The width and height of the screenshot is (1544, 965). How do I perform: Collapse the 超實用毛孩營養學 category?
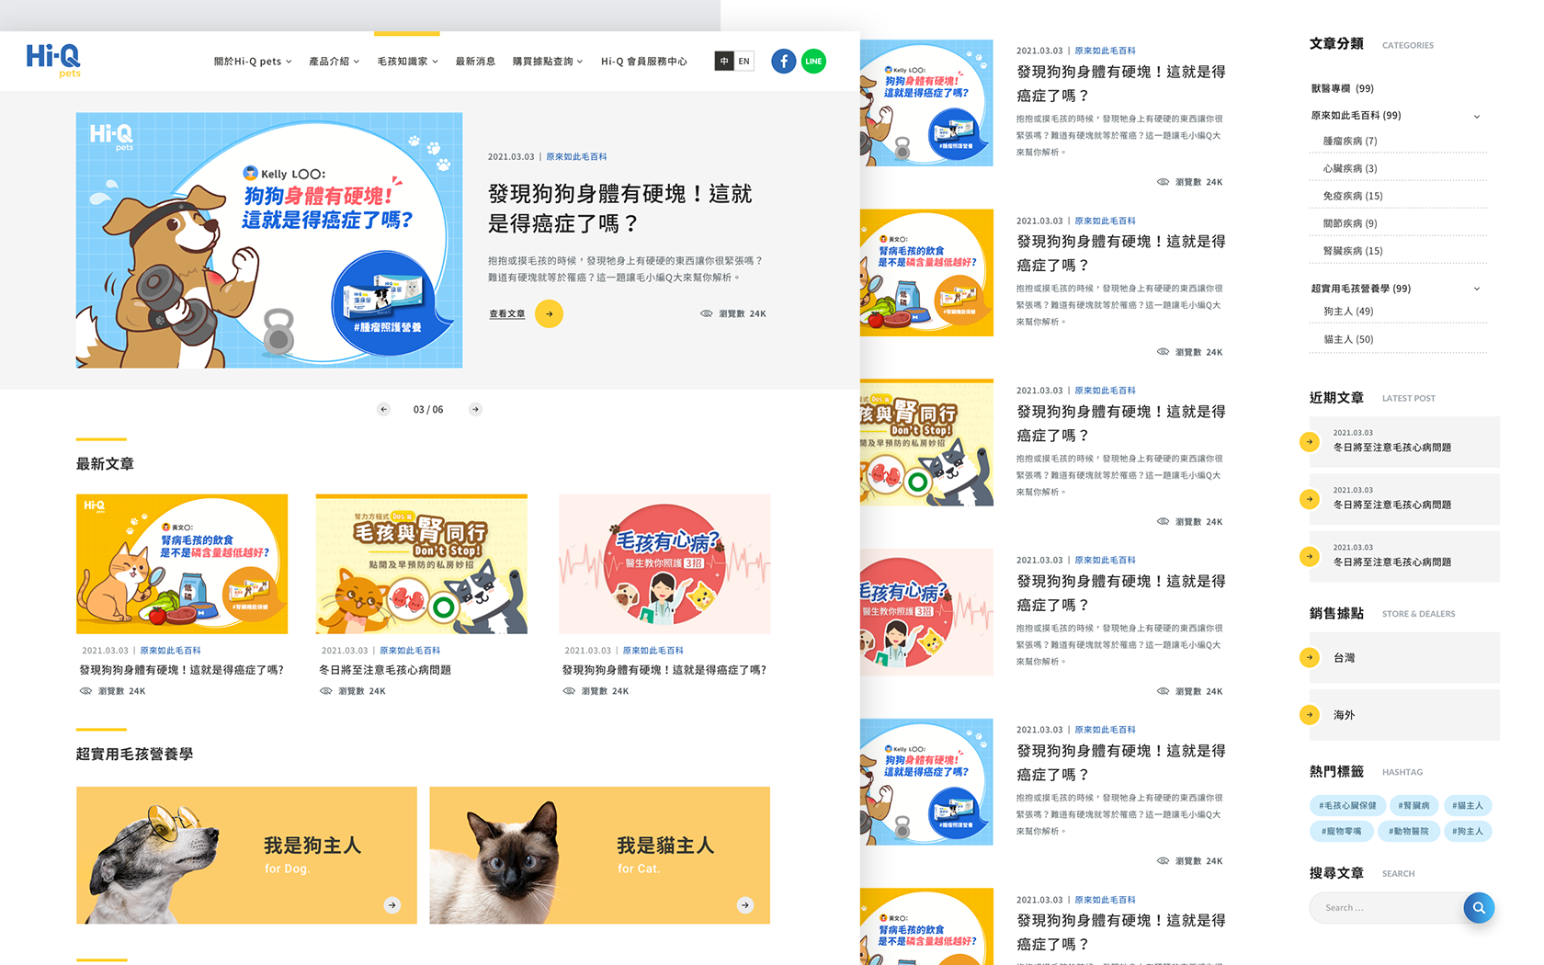click(x=1477, y=289)
